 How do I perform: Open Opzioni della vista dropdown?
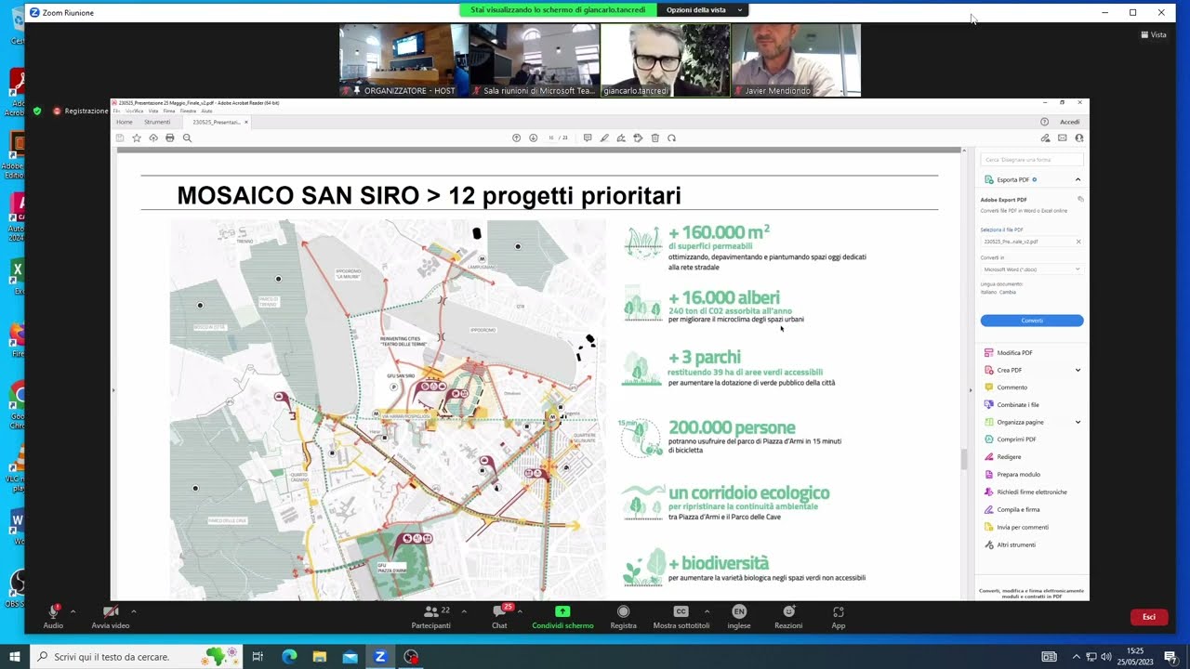click(702, 10)
